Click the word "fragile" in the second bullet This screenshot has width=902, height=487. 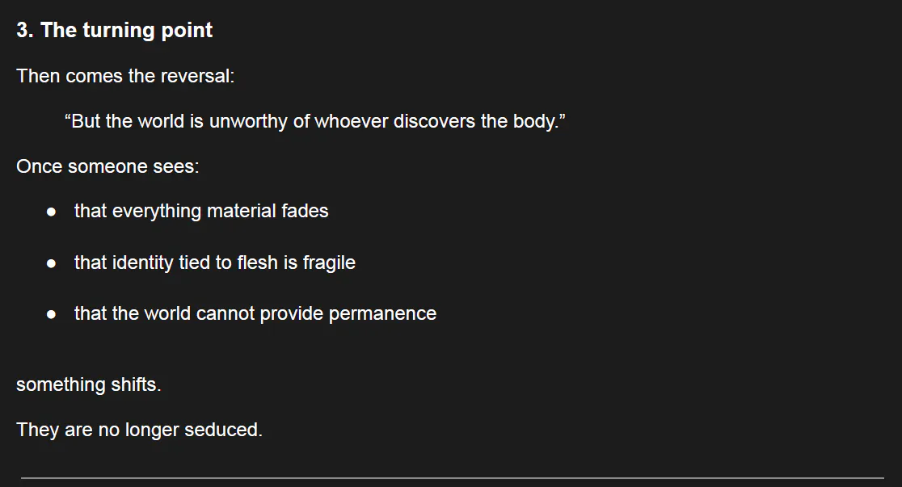[x=329, y=263]
